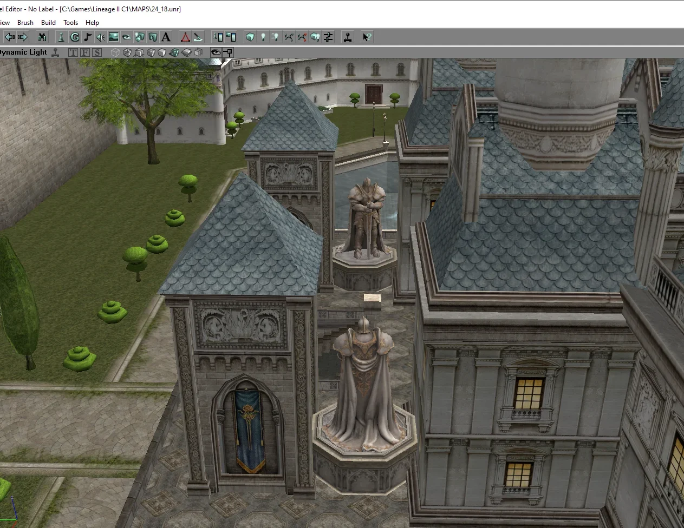The height and width of the screenshot is (528, 684).
Task: Click the "Dynamic Light" viewport label
Action: (23, 52)
